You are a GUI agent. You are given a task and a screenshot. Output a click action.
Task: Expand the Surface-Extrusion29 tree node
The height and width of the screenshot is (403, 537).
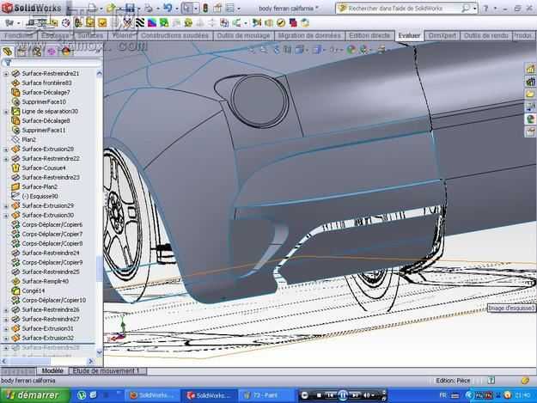6,205
